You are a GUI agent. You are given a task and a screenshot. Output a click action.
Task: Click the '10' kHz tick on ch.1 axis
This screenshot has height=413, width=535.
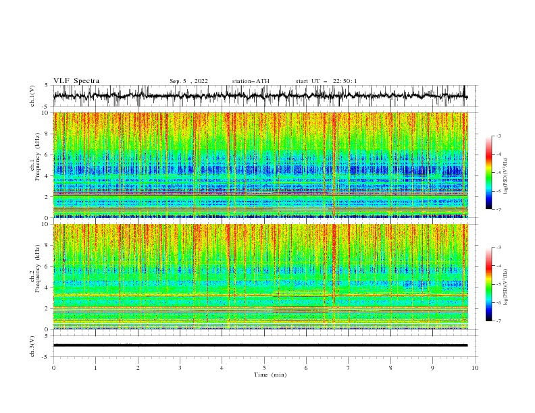[47, 113]
